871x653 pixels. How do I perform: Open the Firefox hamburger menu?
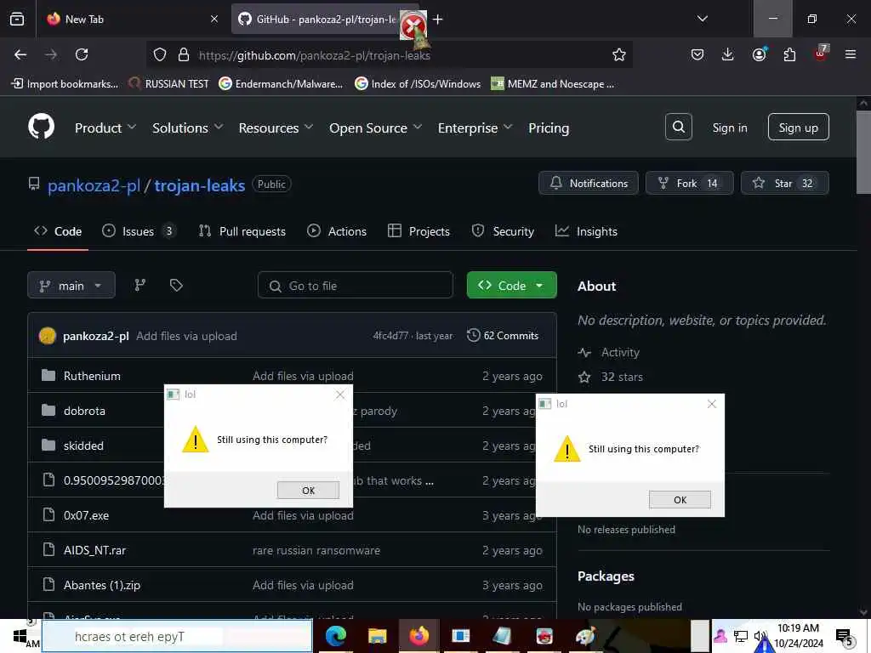pos(850,54)
